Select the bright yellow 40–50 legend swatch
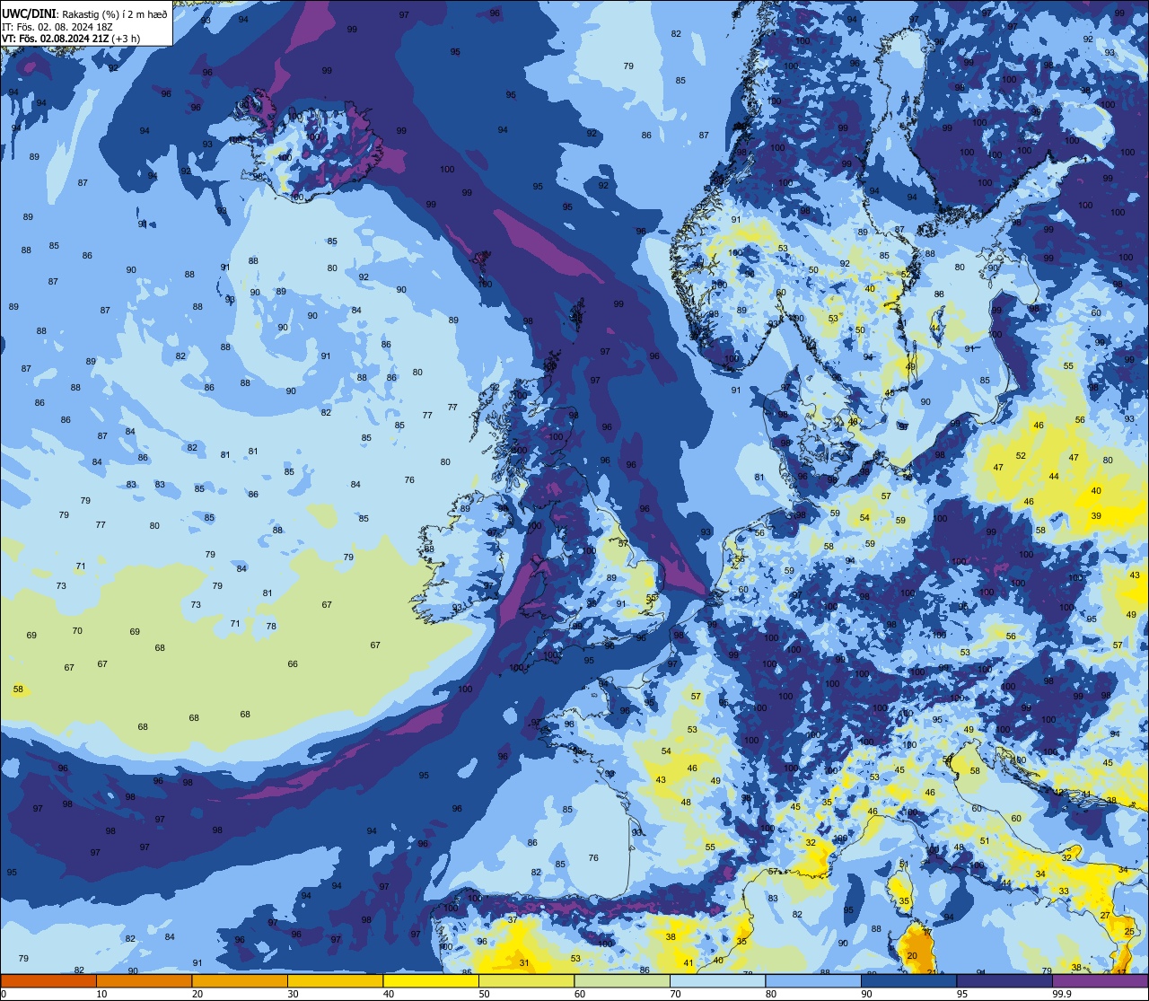 (x=431, y=980)
